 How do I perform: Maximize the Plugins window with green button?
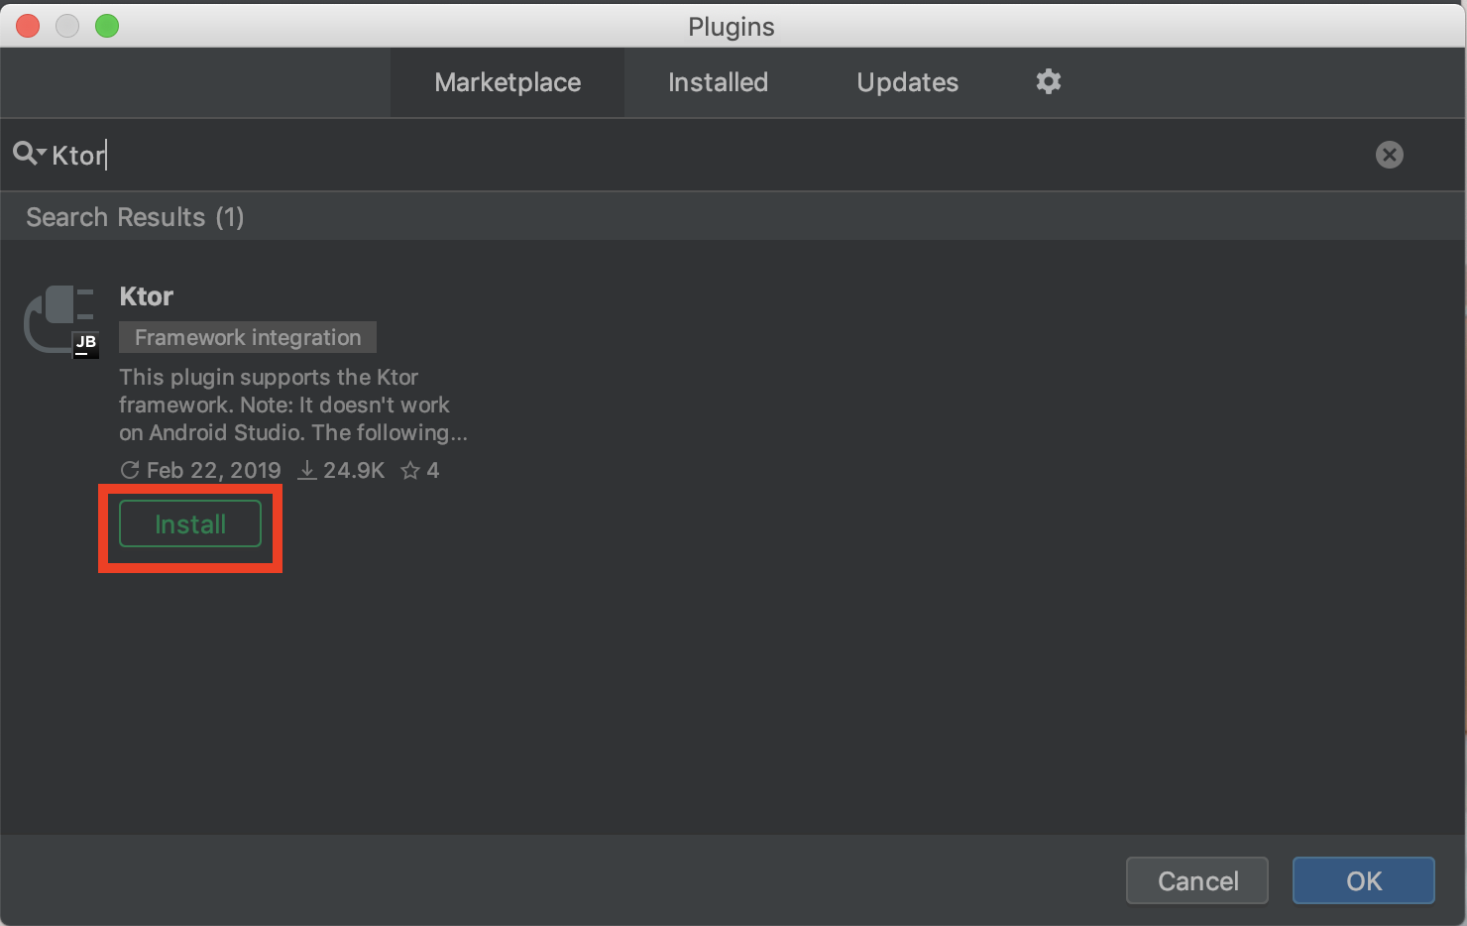click(x=107, y=26)
